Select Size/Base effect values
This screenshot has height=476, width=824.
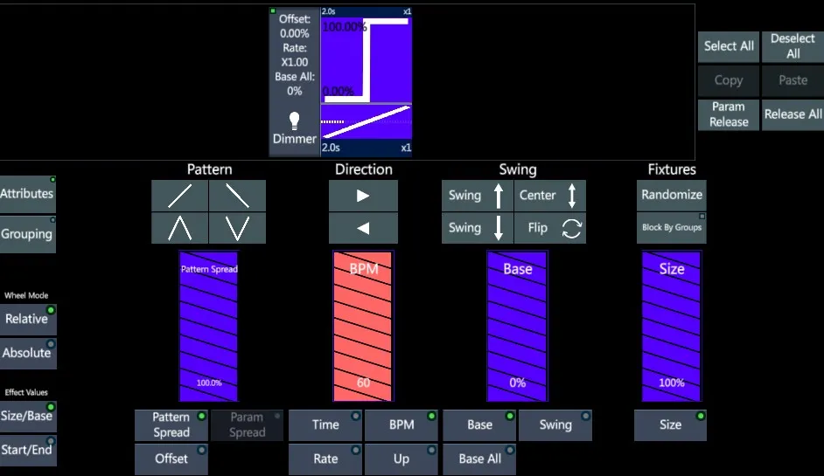[27, 417]
